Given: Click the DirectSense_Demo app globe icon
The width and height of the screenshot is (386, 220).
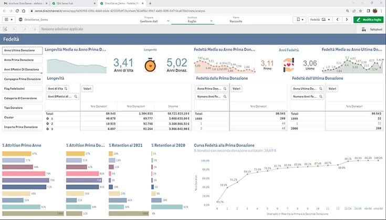Looking at the screenshot, I should (20, 19).
